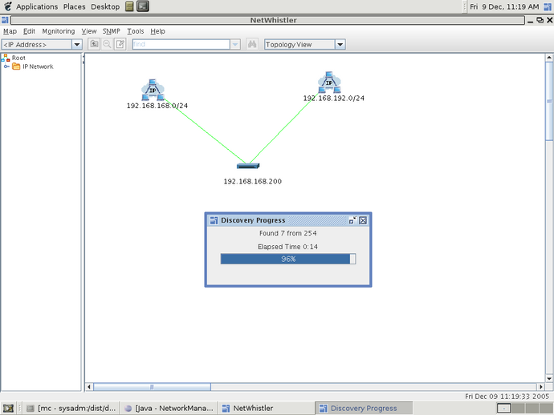The image size is (554, 415).
Task: Select IP Network label in the tree
Action: click(x=38, y=66)
